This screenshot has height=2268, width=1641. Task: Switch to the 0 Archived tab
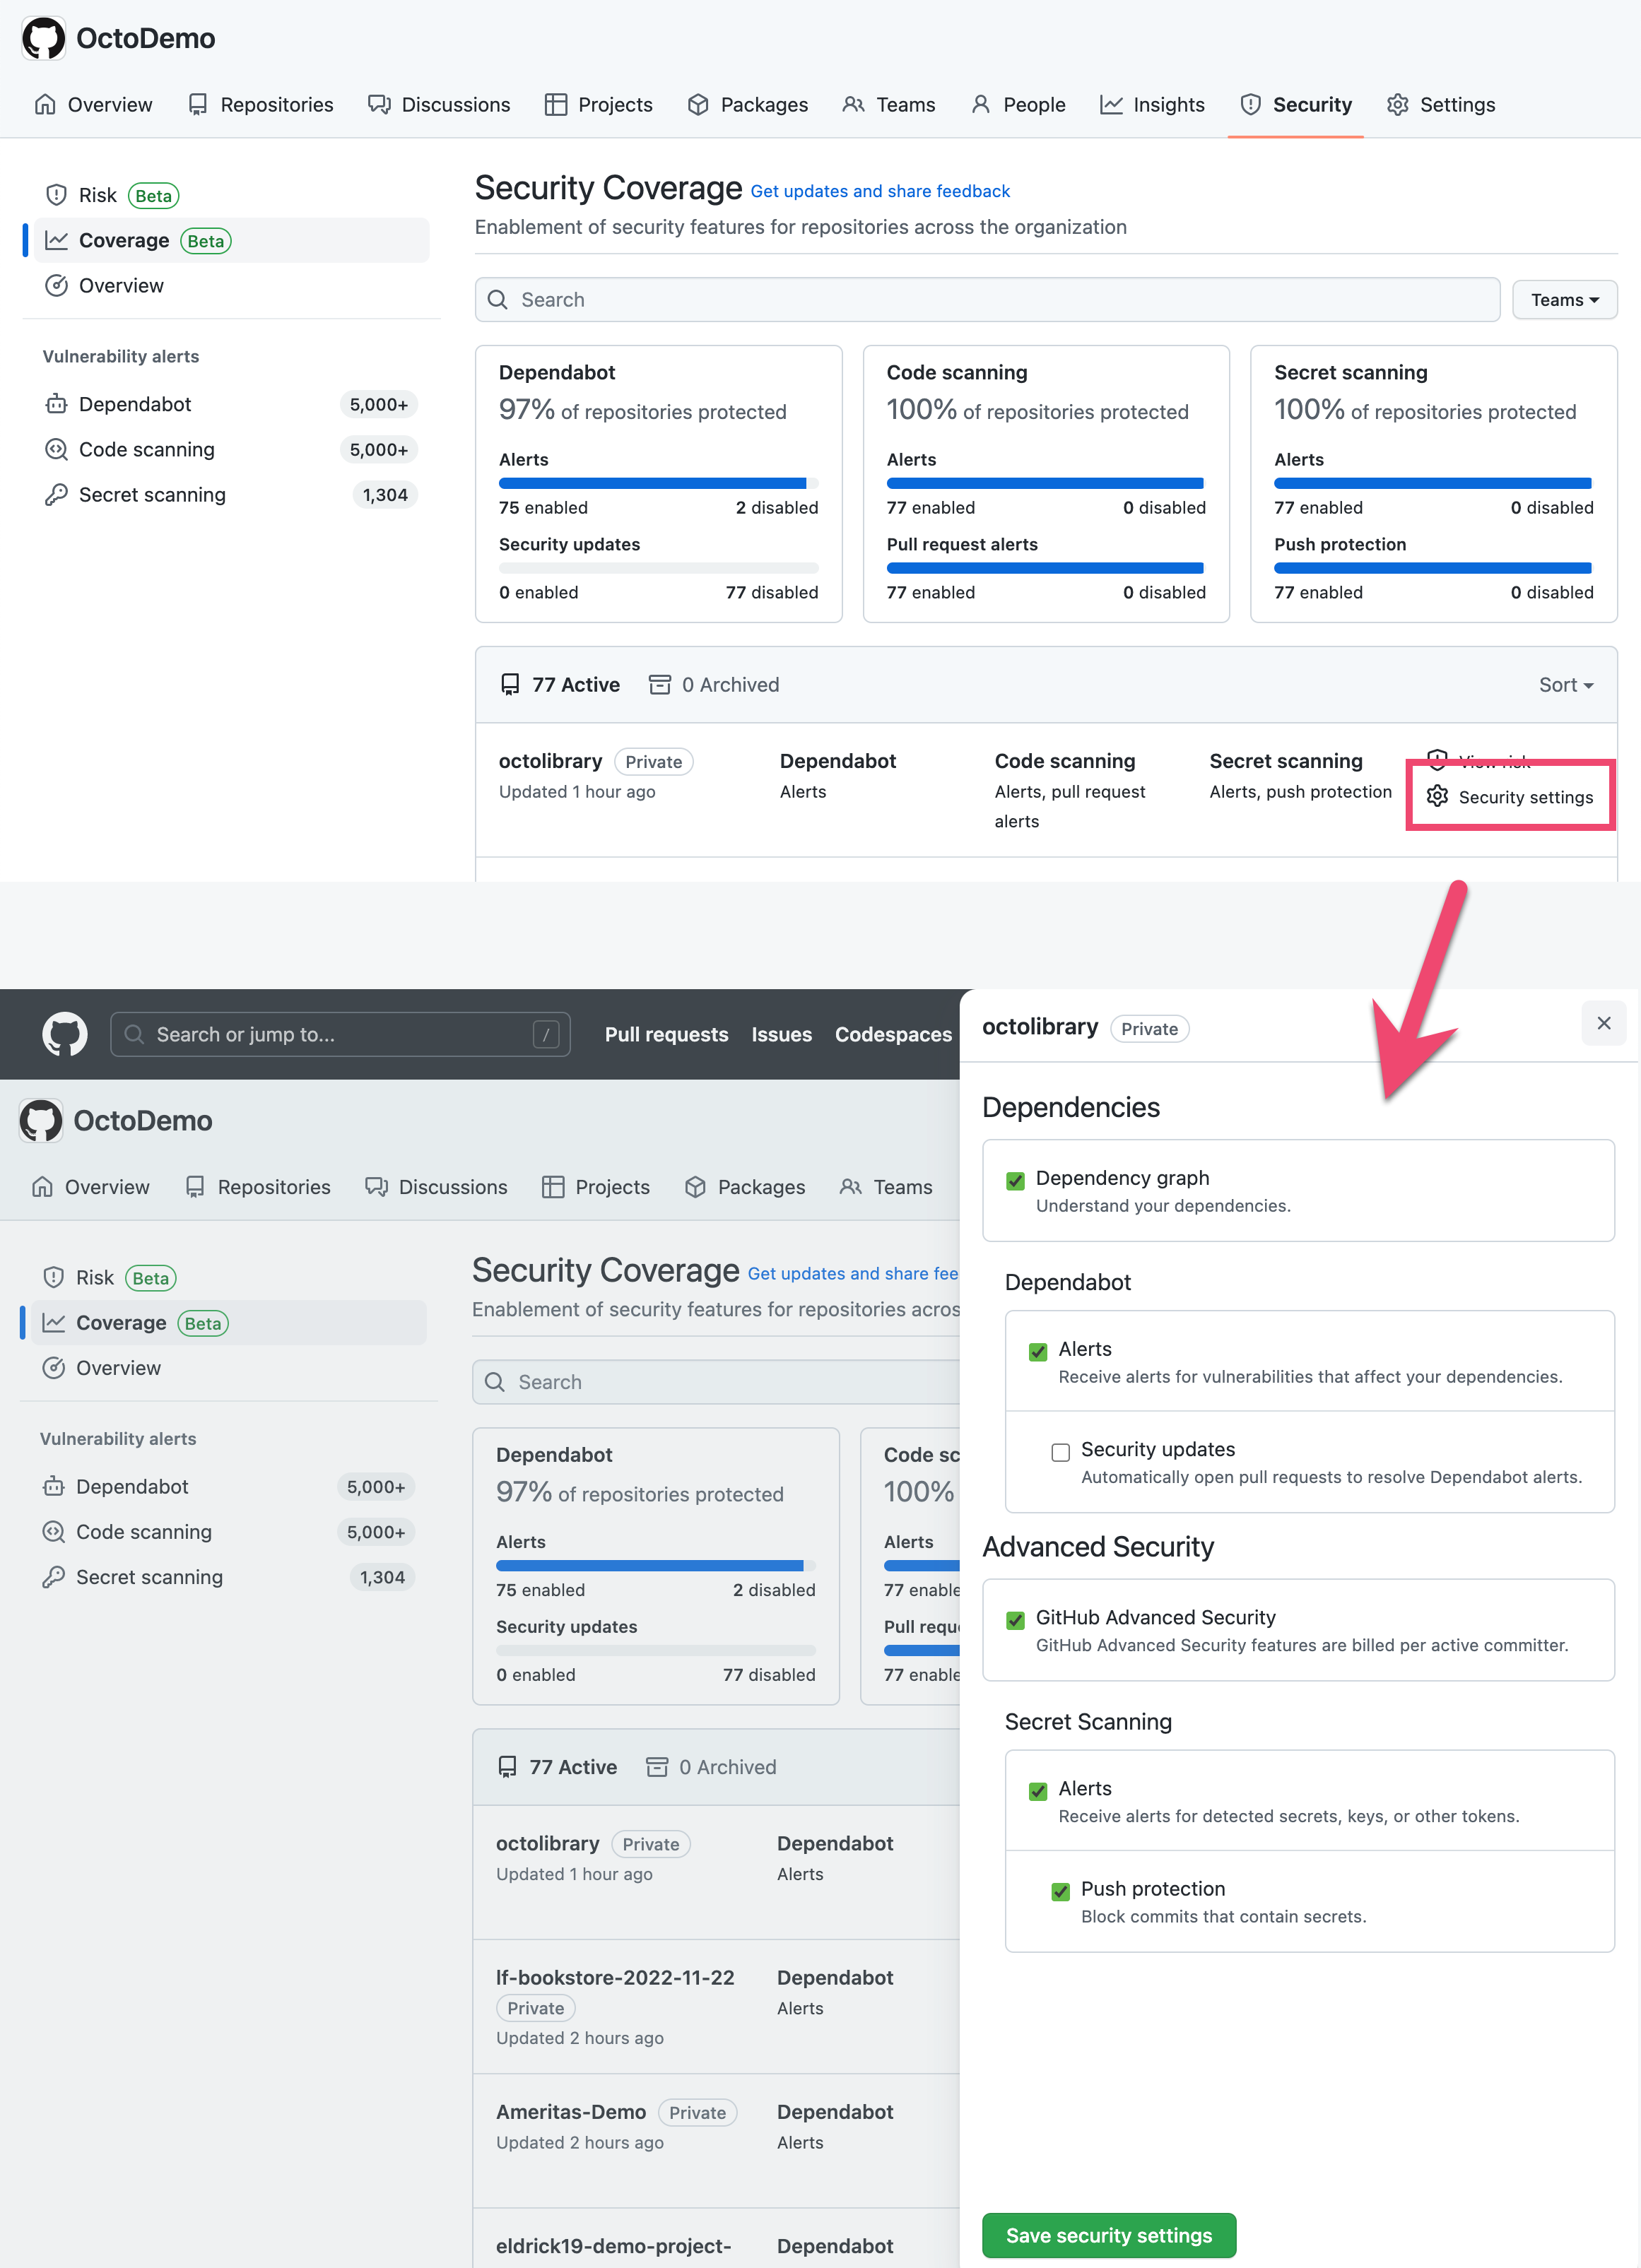[x=712, y=684]
